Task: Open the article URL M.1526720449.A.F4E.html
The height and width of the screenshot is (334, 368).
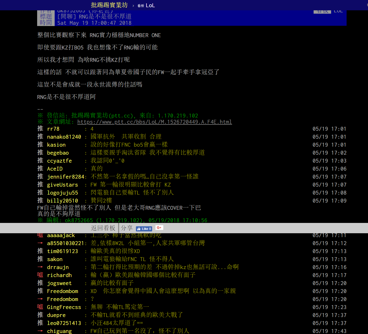Action: tap(154, 122)
